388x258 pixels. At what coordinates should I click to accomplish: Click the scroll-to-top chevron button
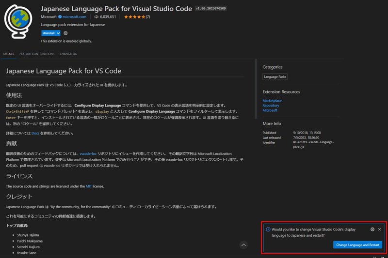click(x=243, y=245)
